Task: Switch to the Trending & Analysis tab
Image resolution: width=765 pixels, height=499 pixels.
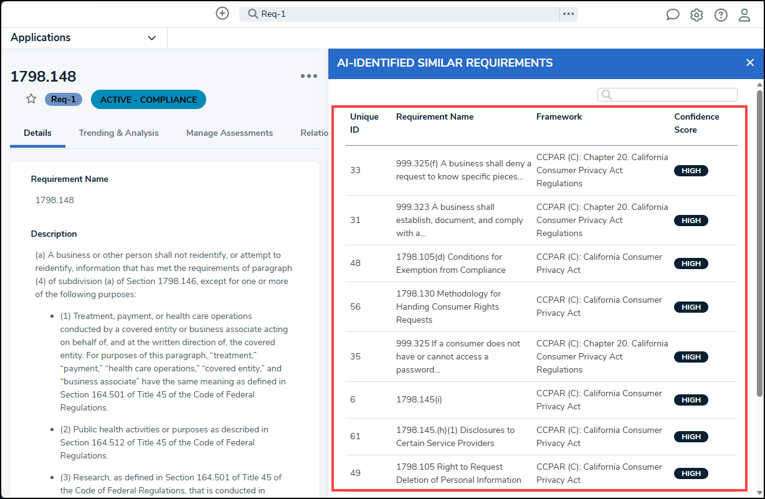Action: 118,133
